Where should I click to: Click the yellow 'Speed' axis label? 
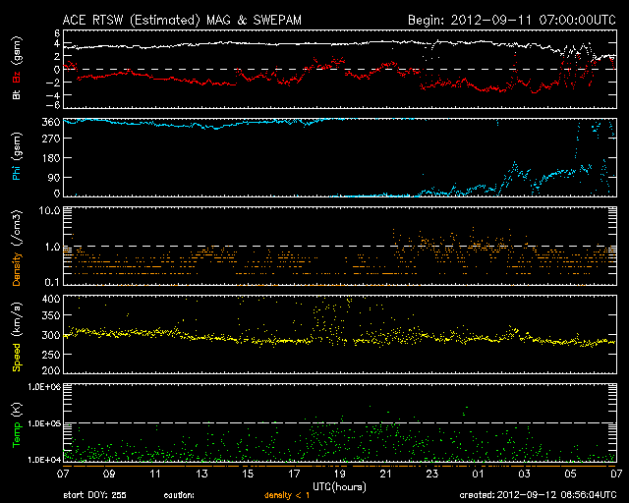(x=17, y=357)
